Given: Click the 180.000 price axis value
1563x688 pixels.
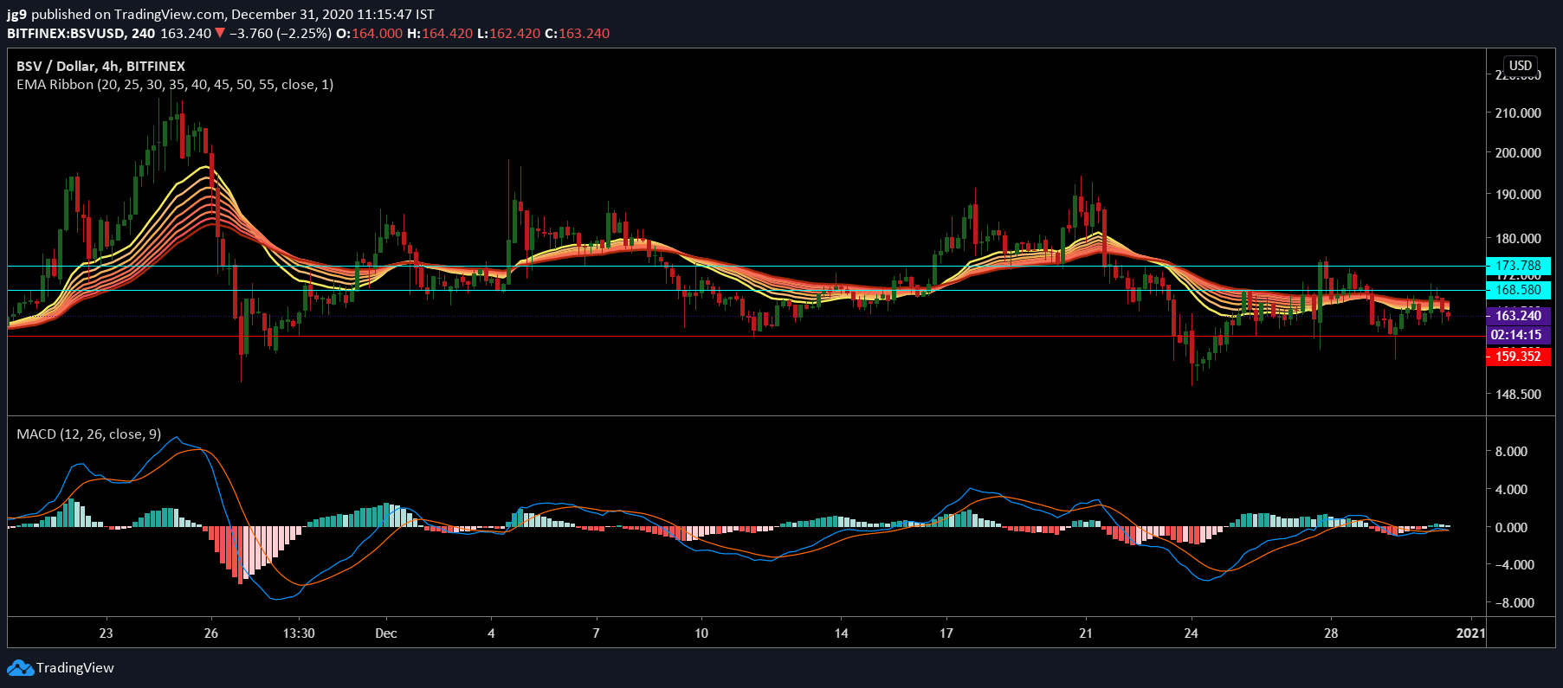Looking at the screenshot, I should pyautogui.click(x=1518, y=239).
